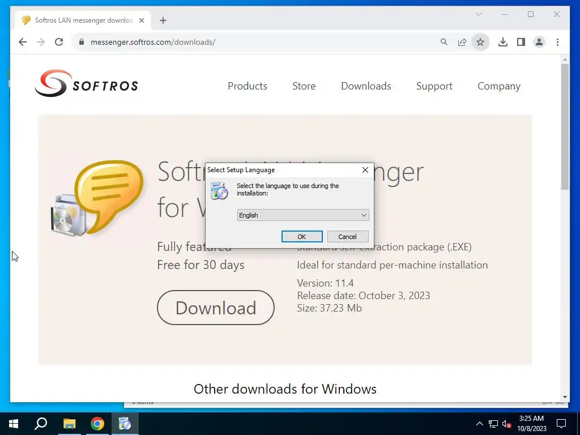The width and height of the screenshot is (580, 435).
Task: Open Chrome three-dot menu
Action: 557,42
